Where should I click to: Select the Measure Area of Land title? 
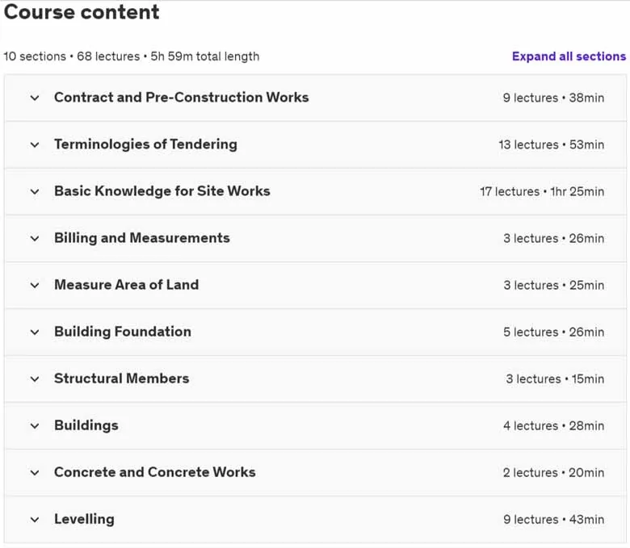[x=127, y=285]
